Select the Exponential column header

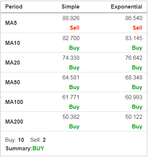(x=126, y=7)
